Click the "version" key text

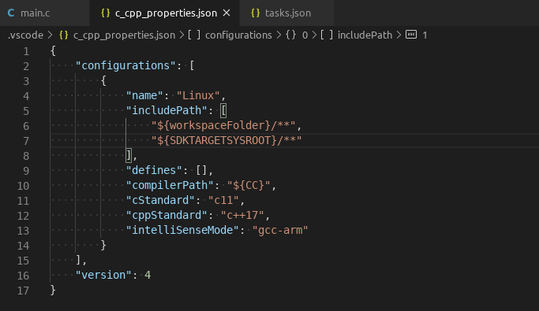click(x=103, y=275)
